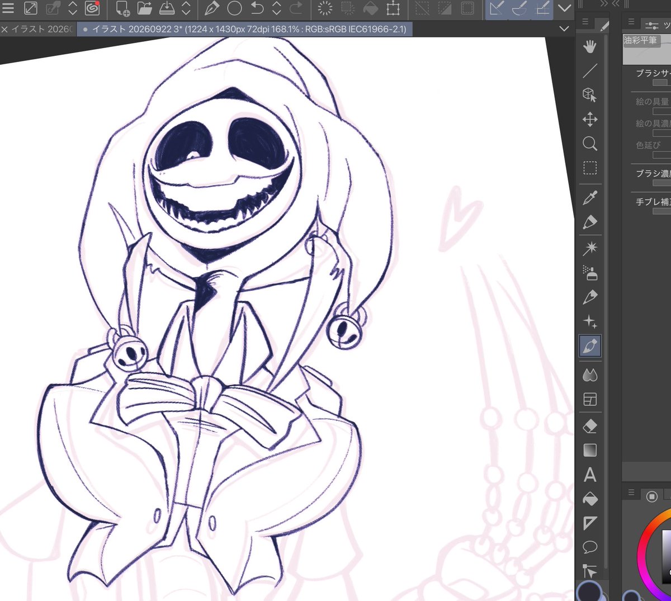The height and width of the screenshot is (601, 671).
Task: Open the canvas tab list chevron
Action: (564, 29)
